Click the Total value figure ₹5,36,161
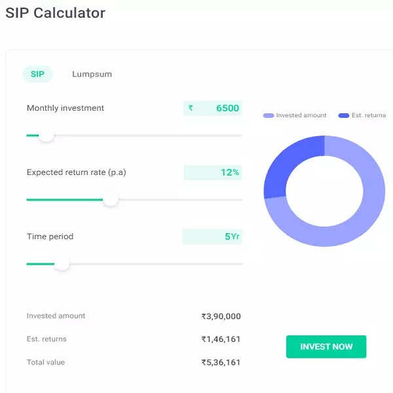393x393 pixels. pyautogui.click(x=221, y=362)
